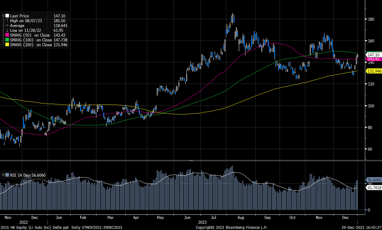The height and width of the screenshot is (230, 382).
Task: Collapse the RSI 14 Day legend
Action: coord(3,175)
